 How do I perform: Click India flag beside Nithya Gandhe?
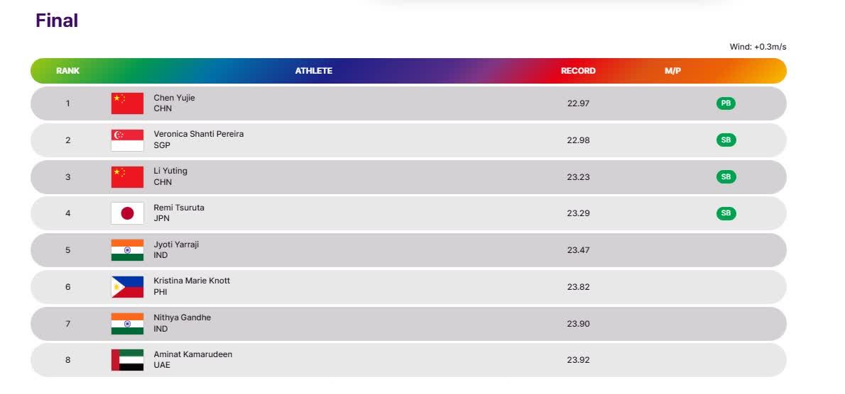(127, 324)
